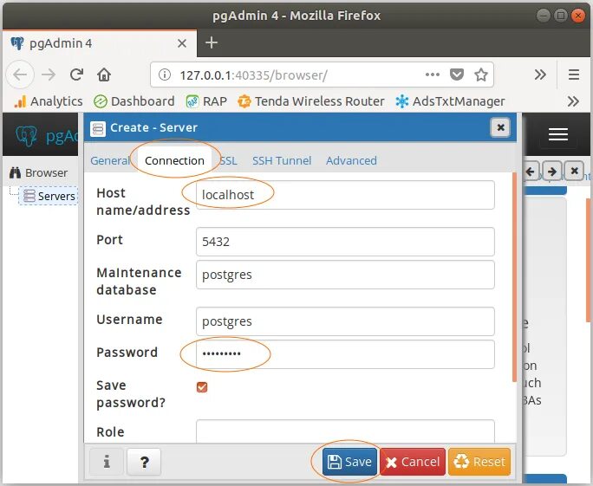
Task: Open the Analytics bookmark
Action: coord(48,100)
